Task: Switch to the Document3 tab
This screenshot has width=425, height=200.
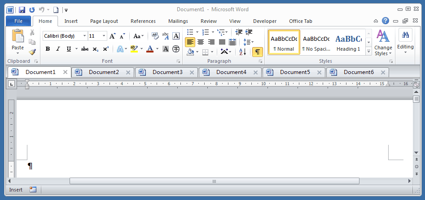Action: click(x=166, y=72)
